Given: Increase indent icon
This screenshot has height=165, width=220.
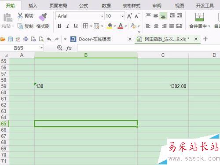Looking at the screenshot, I should pos(180,15).
